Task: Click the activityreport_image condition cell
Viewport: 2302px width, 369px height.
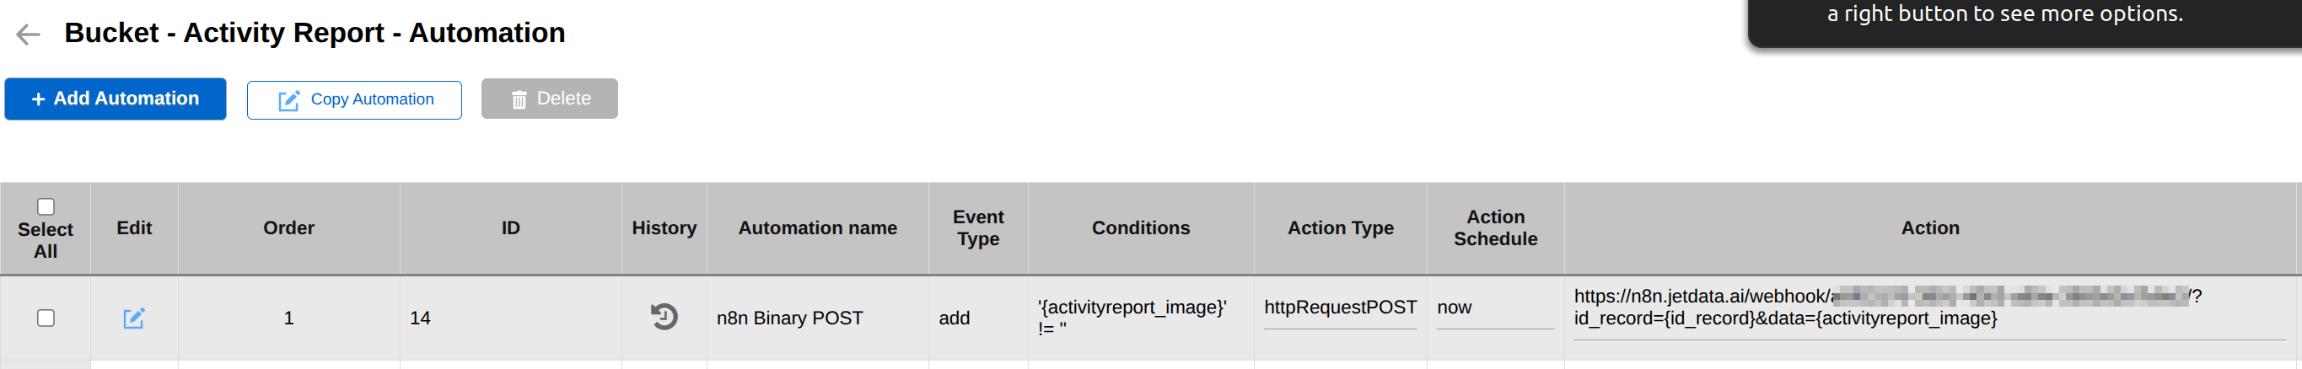Action: point(1132,317)
